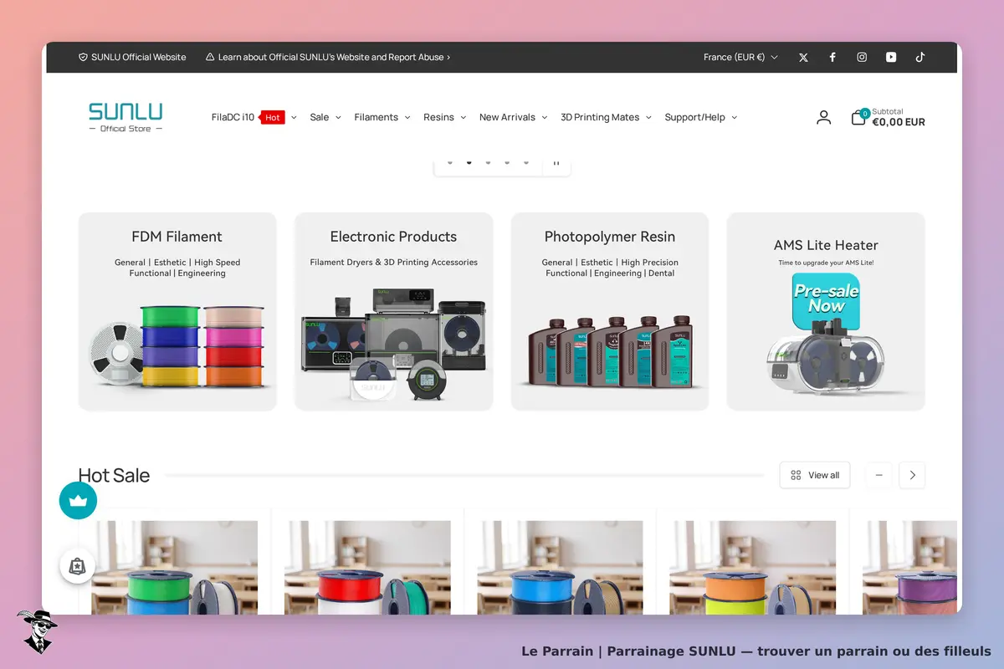
Task: Open the Electronic Products category card
Action: point(393,311)
